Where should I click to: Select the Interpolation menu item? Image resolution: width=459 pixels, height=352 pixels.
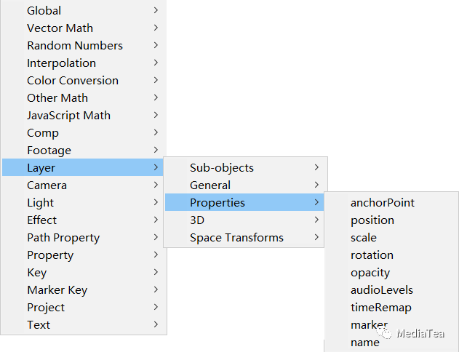pos(61,63)
